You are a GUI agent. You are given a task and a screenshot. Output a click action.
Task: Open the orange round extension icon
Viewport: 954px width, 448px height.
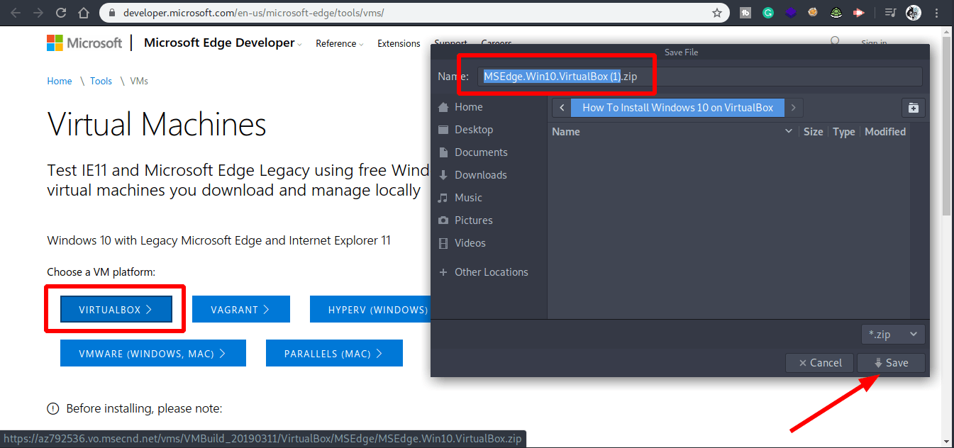814,13
